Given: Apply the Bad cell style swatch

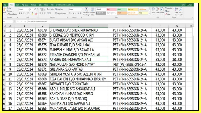Looking at the screenshot, I should pyautogui.click(x=111, y=9).
